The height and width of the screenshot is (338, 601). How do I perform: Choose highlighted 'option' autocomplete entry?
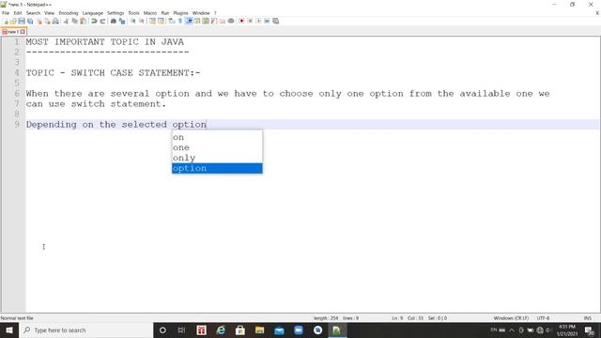pos(217,168)
